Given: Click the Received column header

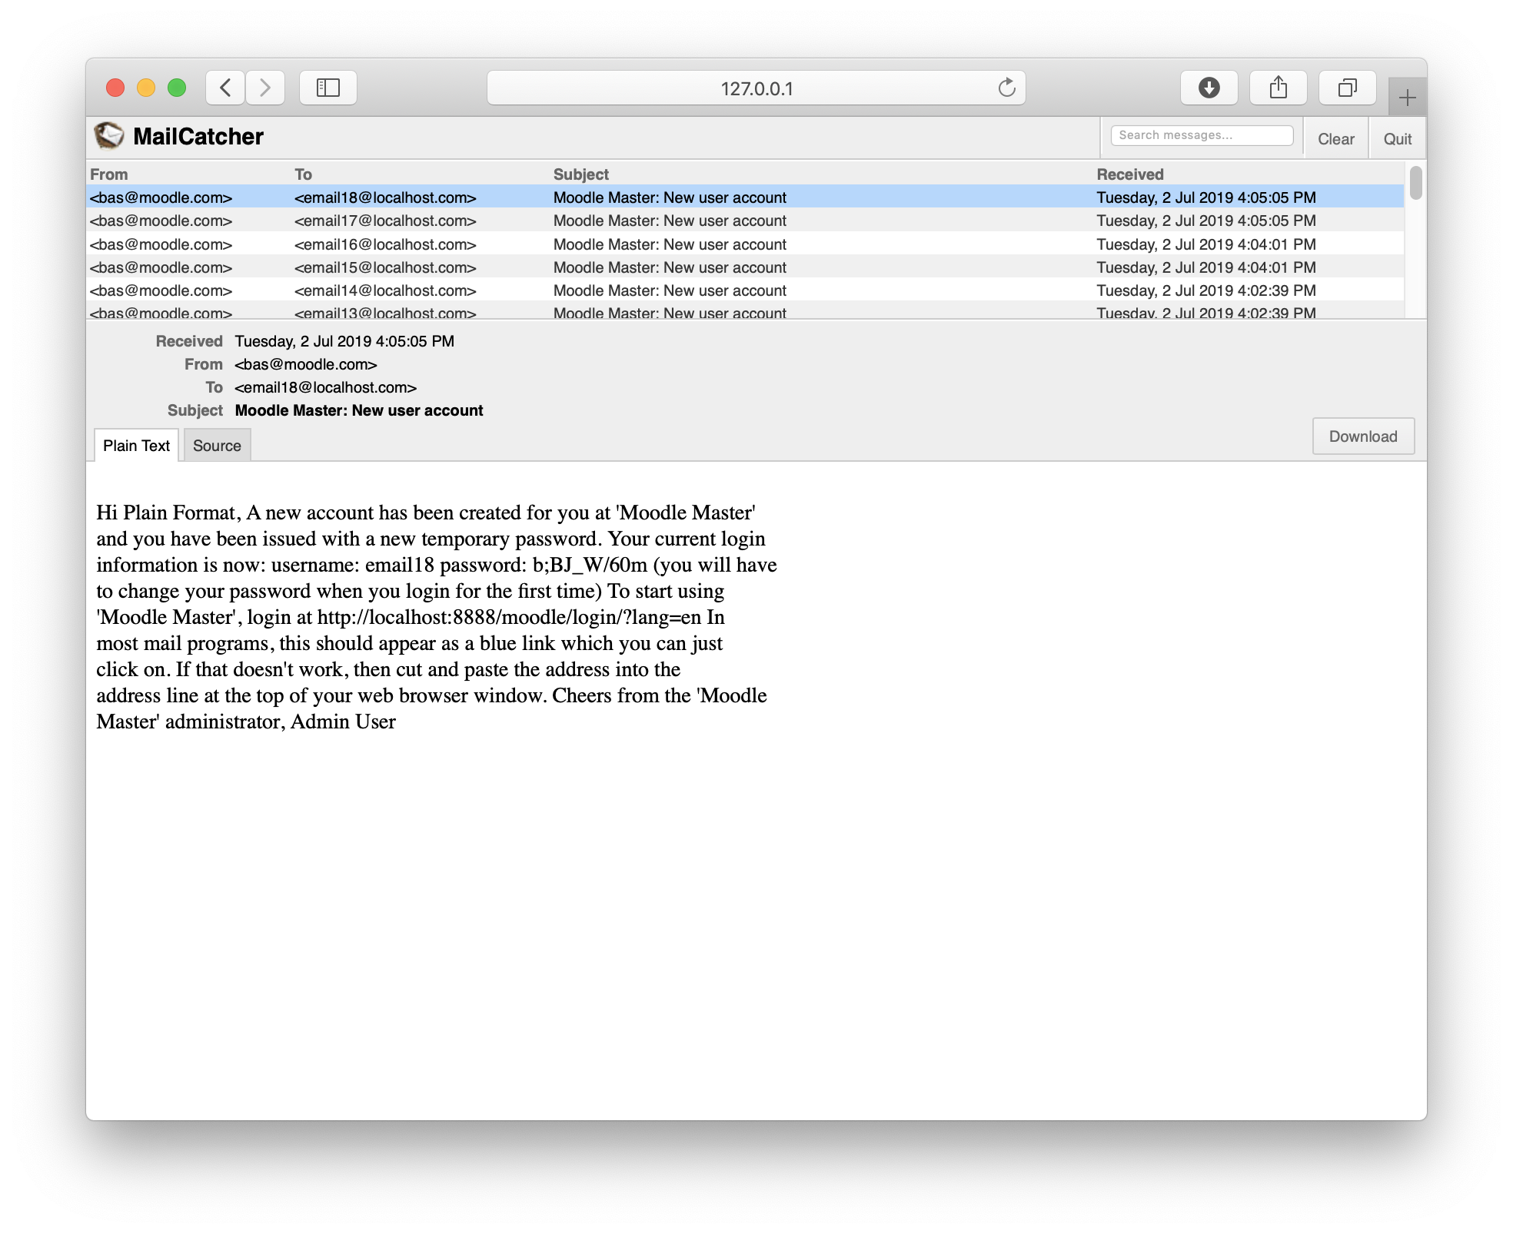Looking at the screenshot, I should click(x=1130, y=174).
